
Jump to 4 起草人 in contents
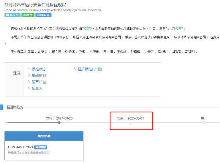pos(35,88)
